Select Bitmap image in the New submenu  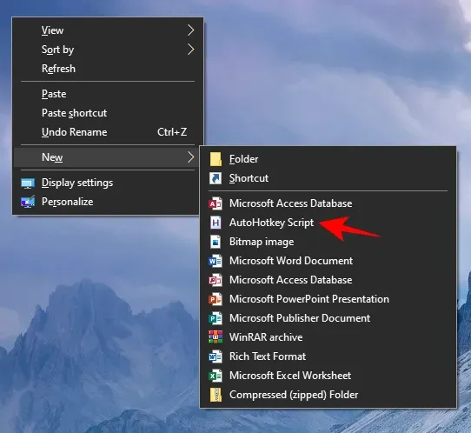[328, 242]
